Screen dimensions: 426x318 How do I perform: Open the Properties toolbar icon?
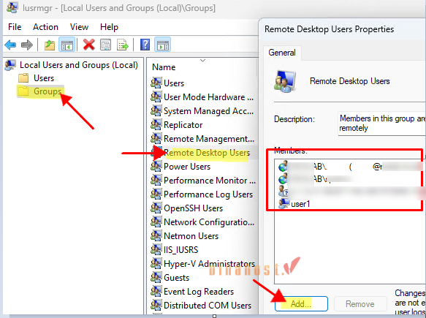pyautogui.click(x=106, y=45)
